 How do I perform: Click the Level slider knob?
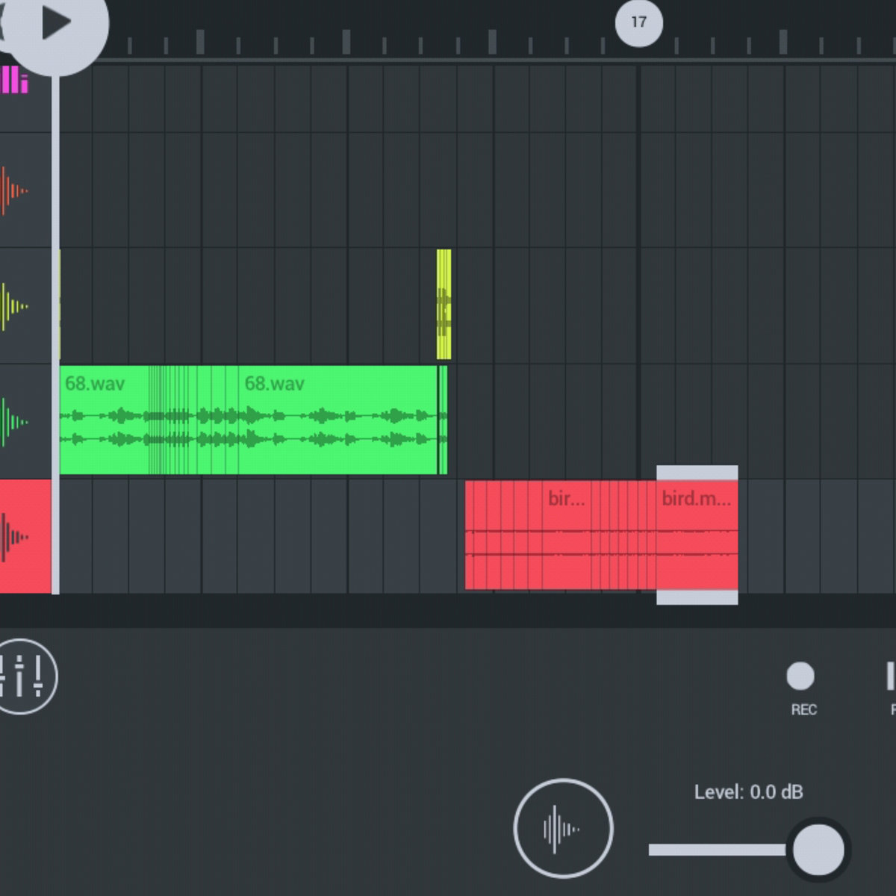coord(818,850)
